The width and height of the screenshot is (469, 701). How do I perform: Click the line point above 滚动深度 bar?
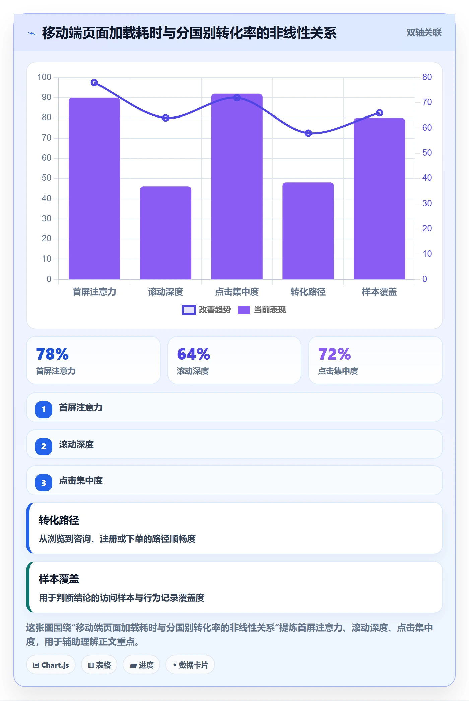165,118
